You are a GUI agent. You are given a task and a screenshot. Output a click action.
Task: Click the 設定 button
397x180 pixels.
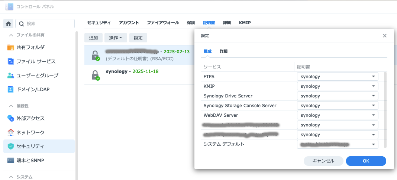138,38
